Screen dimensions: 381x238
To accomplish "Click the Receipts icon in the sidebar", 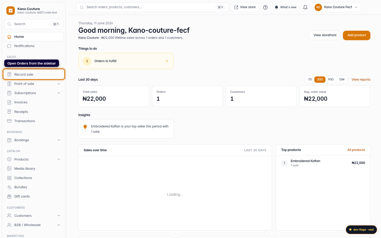I will coord(9,112).
